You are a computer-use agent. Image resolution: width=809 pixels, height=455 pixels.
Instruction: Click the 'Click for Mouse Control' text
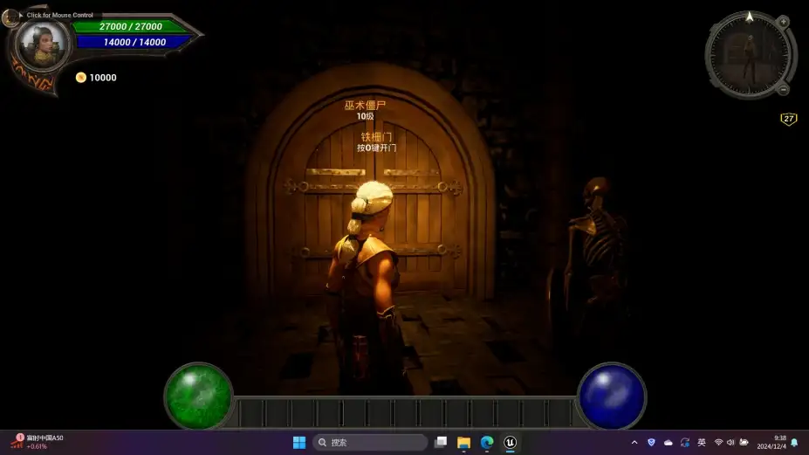(60, 15)
